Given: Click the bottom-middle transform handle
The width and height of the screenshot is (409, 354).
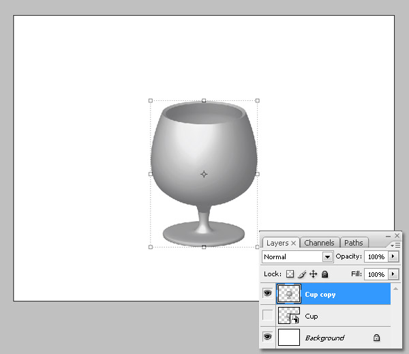Looking at the screenshot, I should [204, 247].
